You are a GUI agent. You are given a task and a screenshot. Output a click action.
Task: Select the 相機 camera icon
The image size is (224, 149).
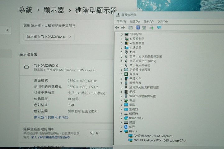click(126, 52)
